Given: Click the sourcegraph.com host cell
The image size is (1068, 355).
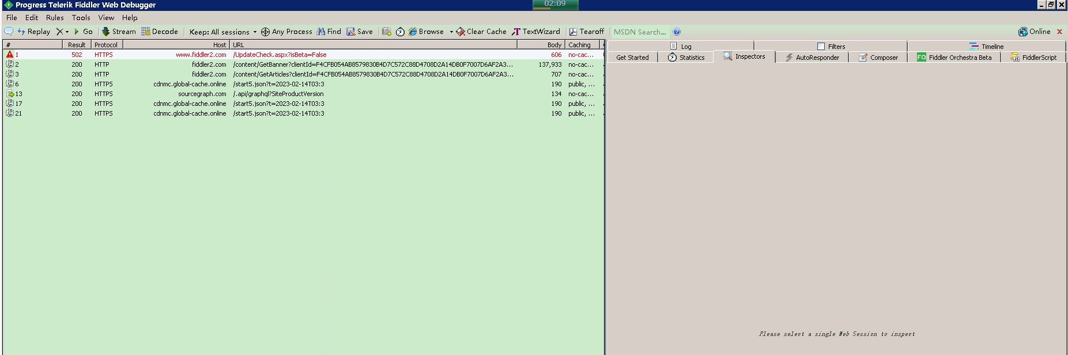Looking at the screenshot, I should pos(202,94).
